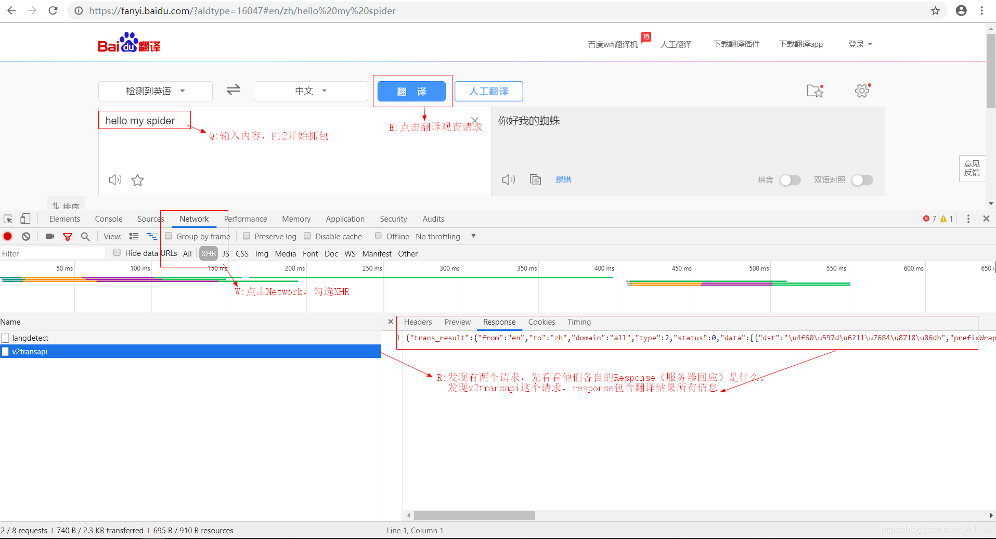This screenshot has width=996, height=539.
Task: Swap source and target languages
Action: coord(234,90)
